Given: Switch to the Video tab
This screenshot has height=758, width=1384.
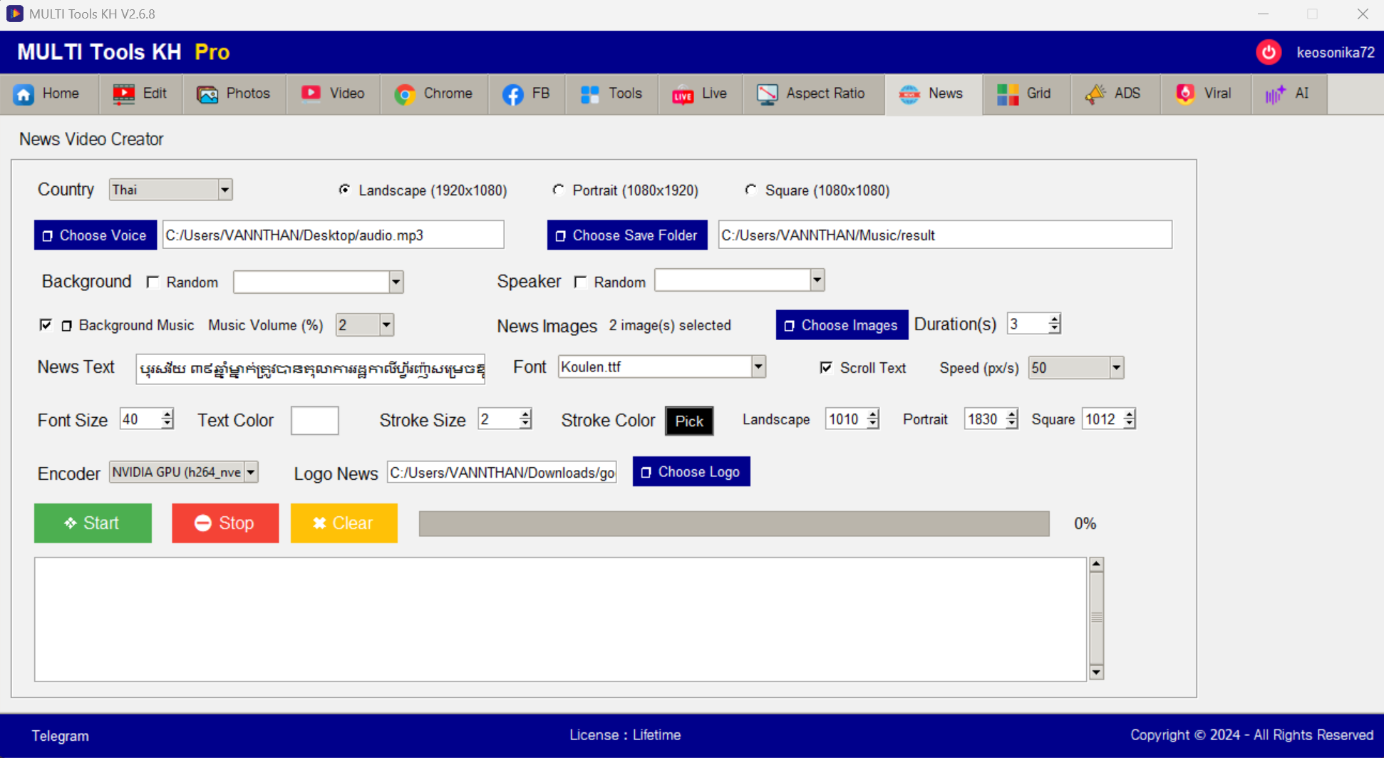Looking at the screenshot, I should [x=333, y=94].
